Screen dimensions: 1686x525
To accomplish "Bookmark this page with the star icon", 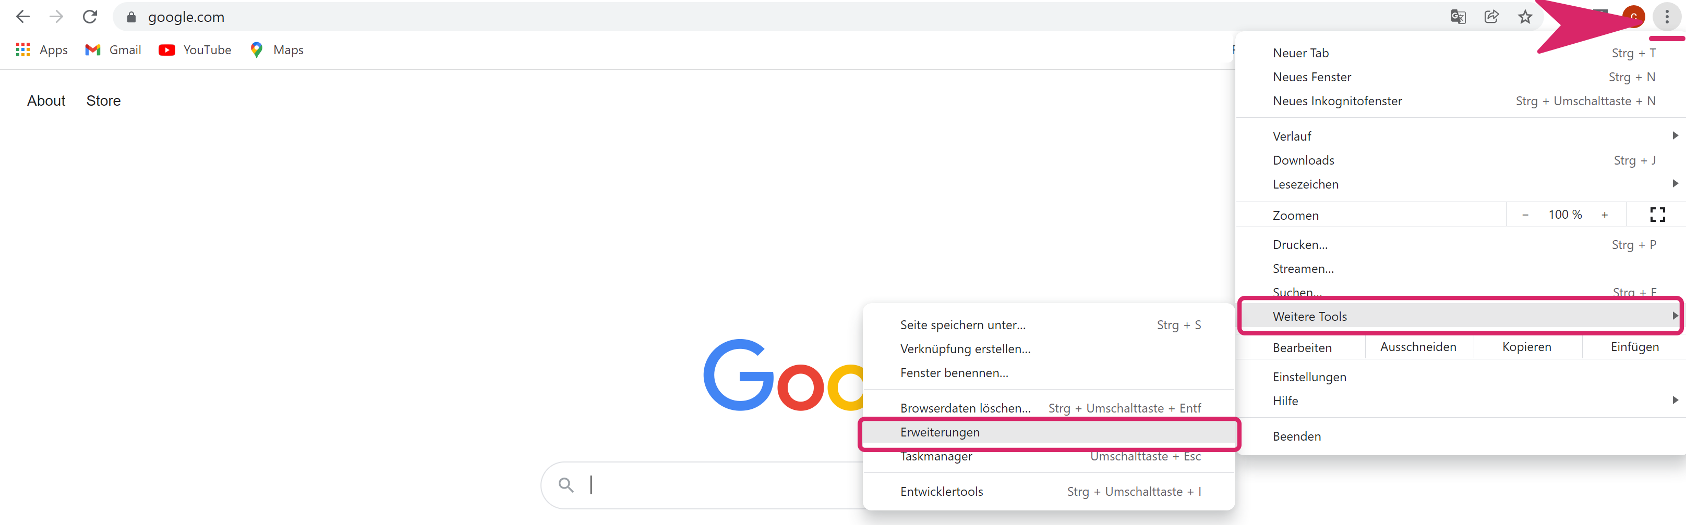I will [x=1525, y=17].
